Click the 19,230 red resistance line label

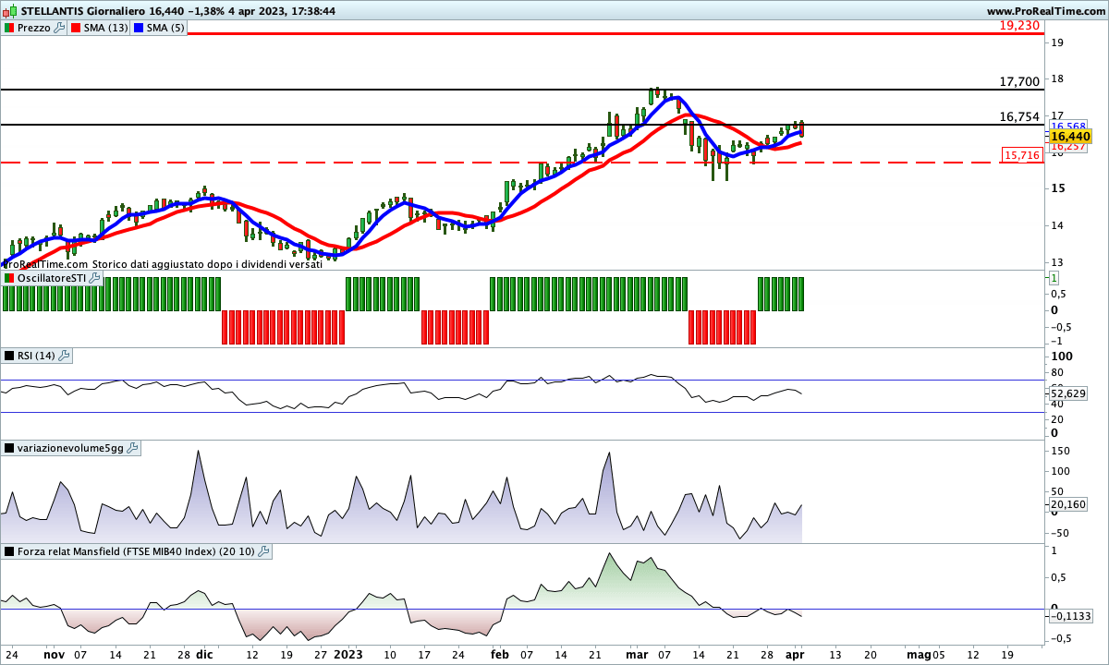pyautogui.click(x=1020, y=26)
